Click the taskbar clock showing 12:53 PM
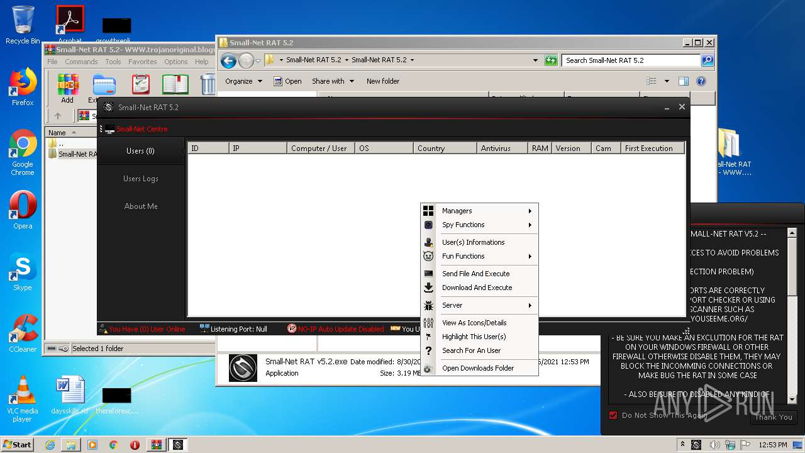Viewport: 805px width, 453px height. click(x=772, y=445)
